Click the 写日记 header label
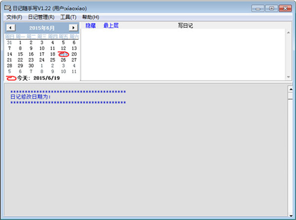Screen dimensions: 296x220 pyautogui.click(x=185, y=25)
